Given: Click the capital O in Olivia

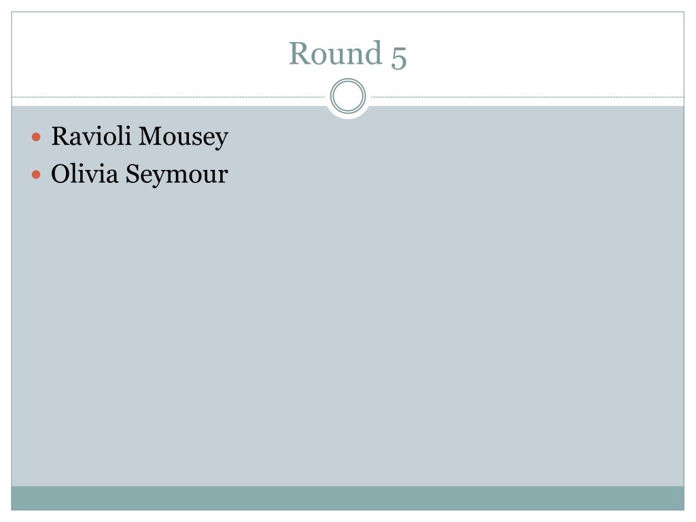Looking at the screenshot, I should click(x=61, y=173).
